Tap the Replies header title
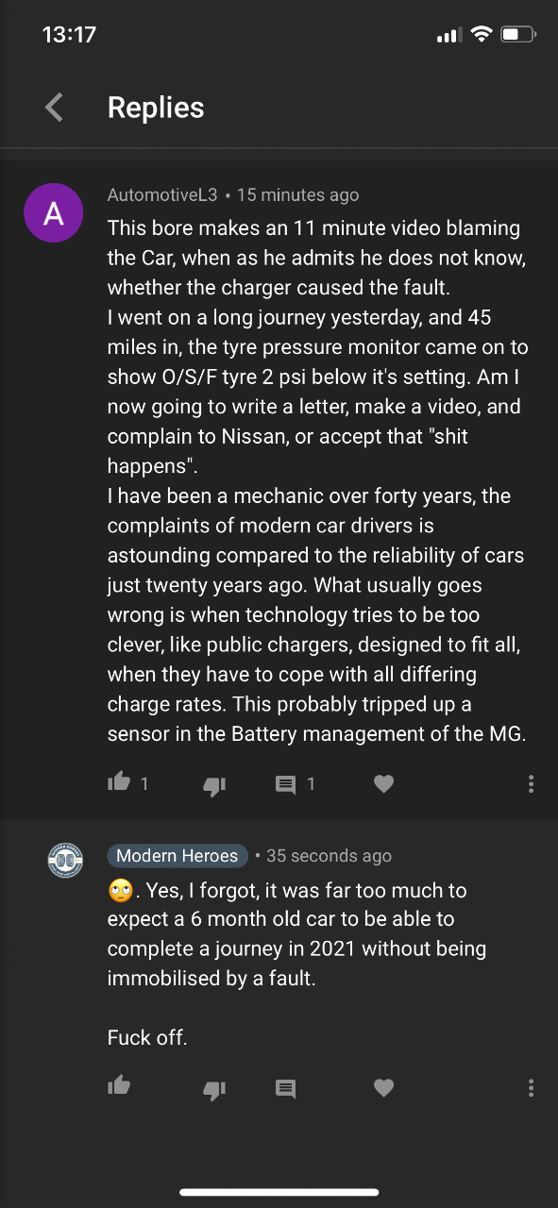Screen dimensions: 558x1208 pos(156,108)
